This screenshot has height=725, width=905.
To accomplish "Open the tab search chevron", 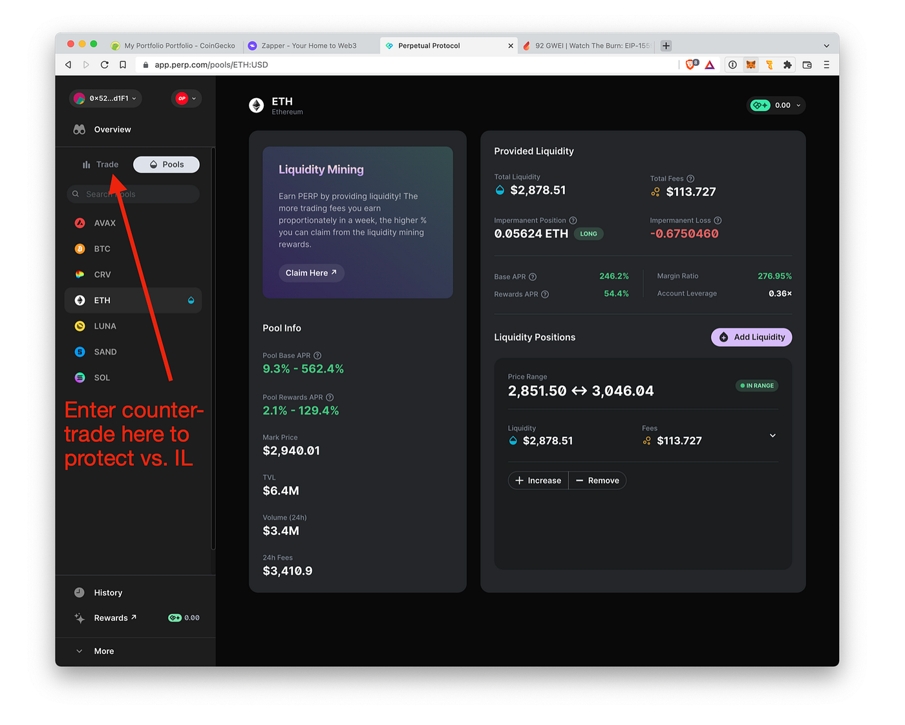I will point(826,46).
